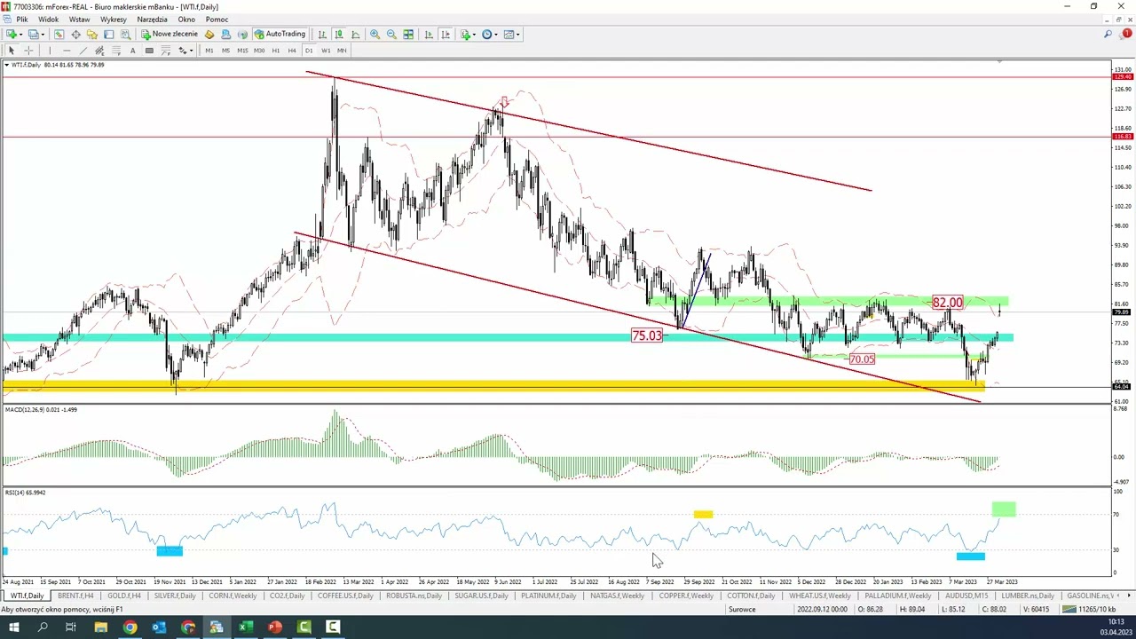This screenshot has height=639, width=1136.
Task: Switch to BRENT.f,H4 chart tab
Action: pyautogui.click(x=75, y=596)
